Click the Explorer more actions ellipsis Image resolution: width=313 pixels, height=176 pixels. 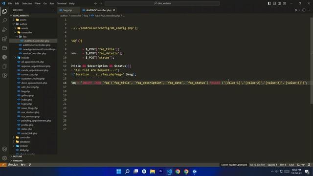53,10
